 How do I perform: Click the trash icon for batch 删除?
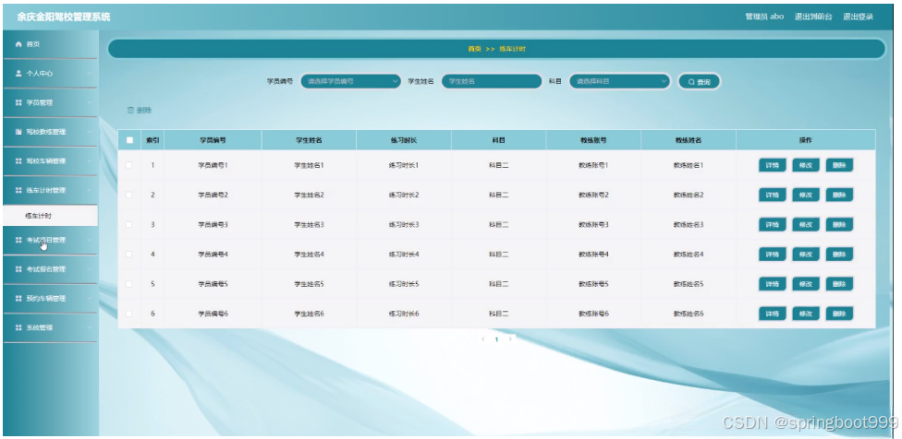(130, 110)
